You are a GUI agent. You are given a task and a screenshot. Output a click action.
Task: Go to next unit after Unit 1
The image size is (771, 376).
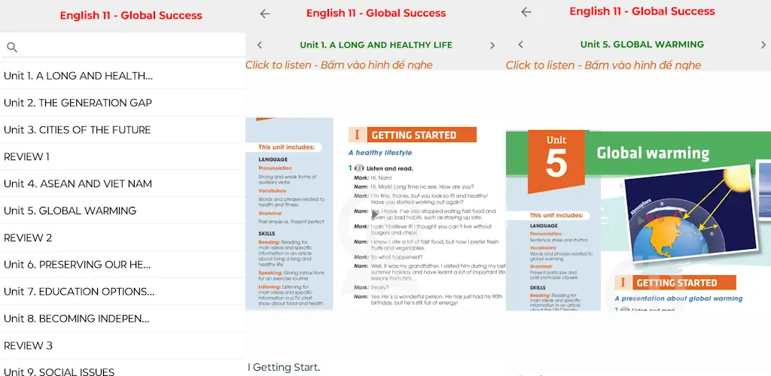pyautogui.click(x=492, y=45)
